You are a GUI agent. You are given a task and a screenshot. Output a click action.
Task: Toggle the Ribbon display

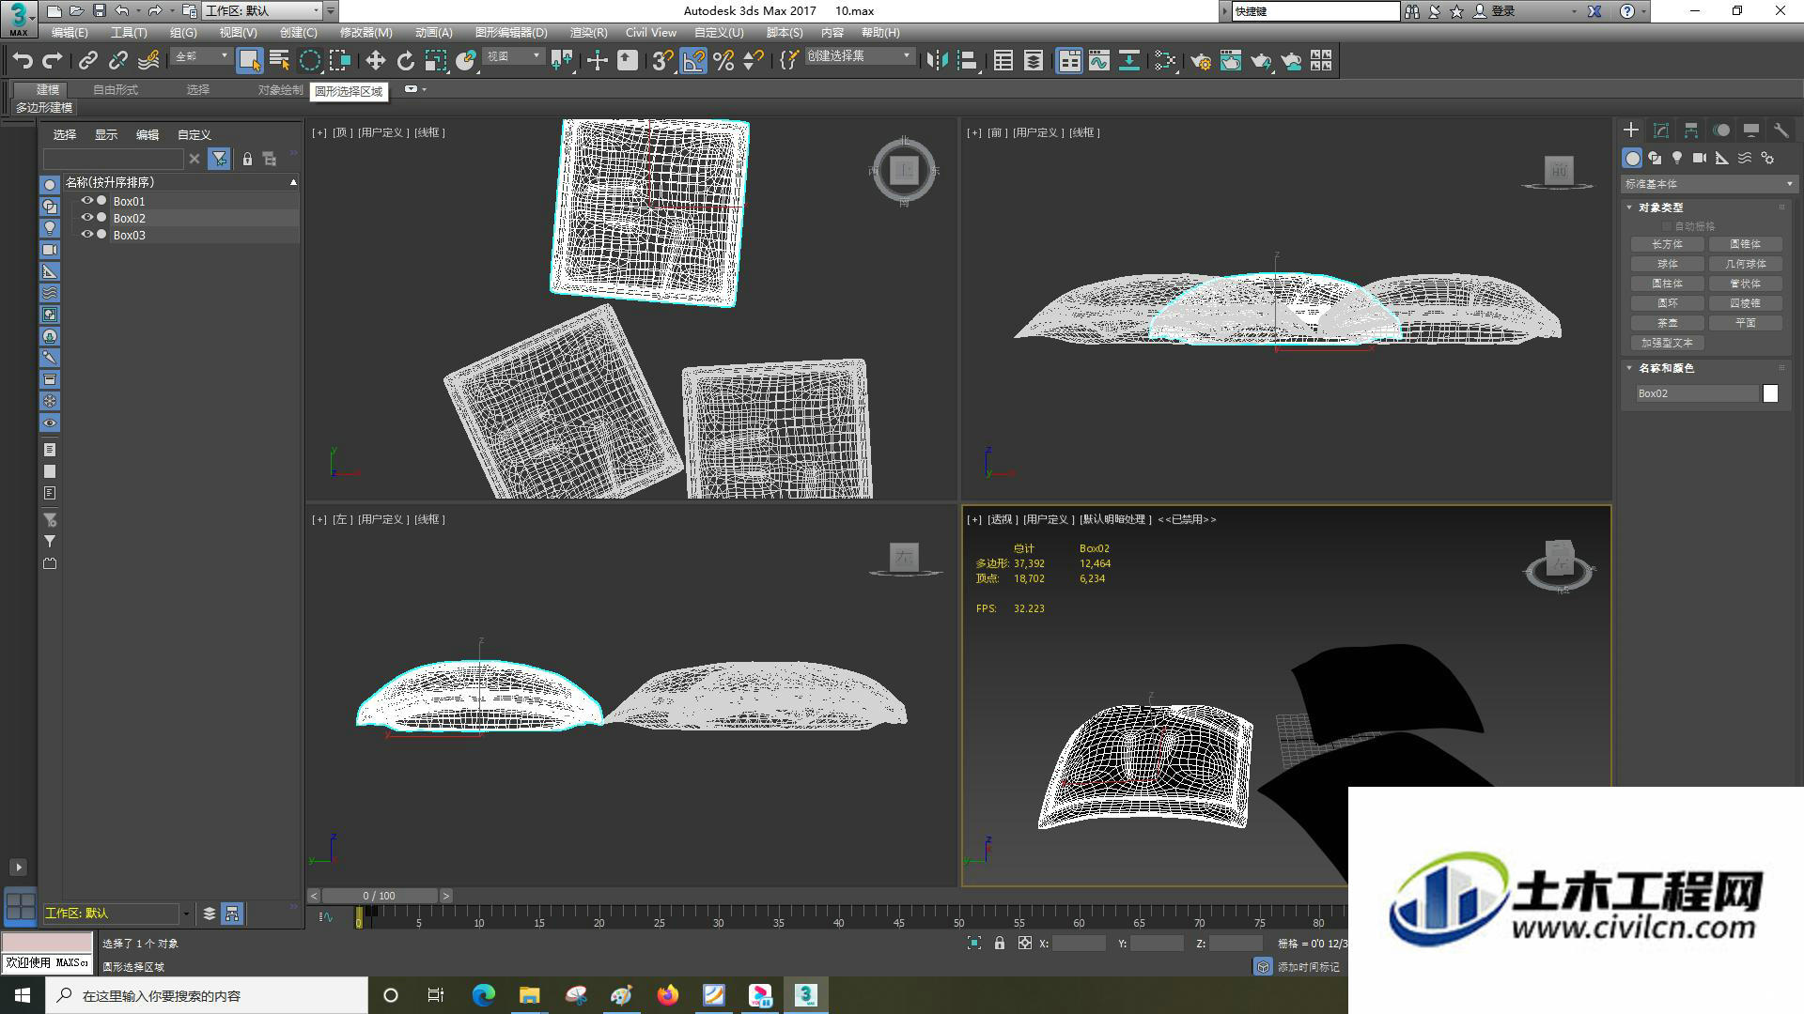1069,61
